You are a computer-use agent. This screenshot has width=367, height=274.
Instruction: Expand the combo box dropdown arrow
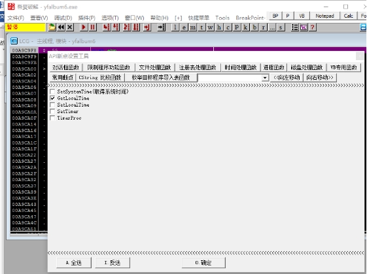(265, 78)
